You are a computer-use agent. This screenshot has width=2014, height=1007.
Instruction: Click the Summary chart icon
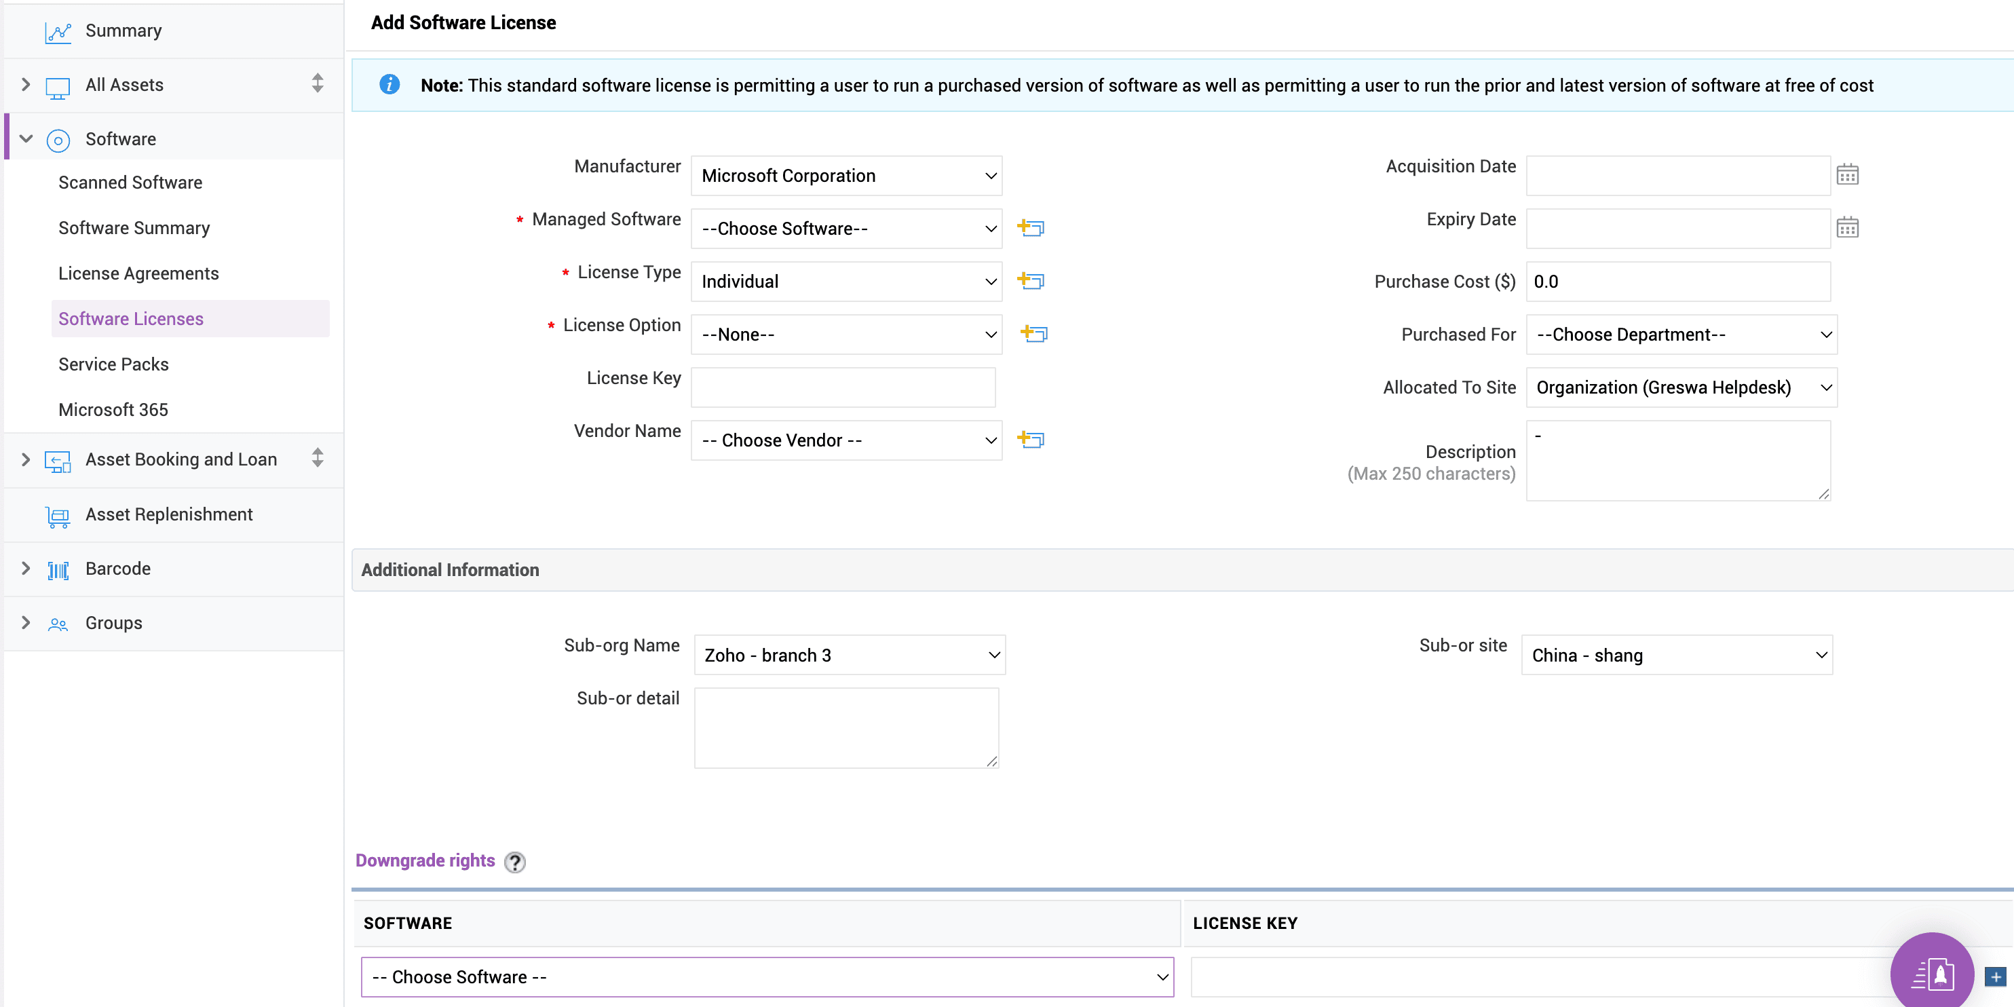pyautogui.click(x=58, y=31)
